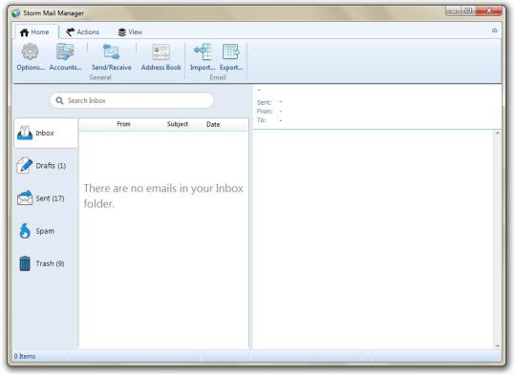Minimize the Storm Mail Manager window

pyautogui.click(x=454, y=11)
